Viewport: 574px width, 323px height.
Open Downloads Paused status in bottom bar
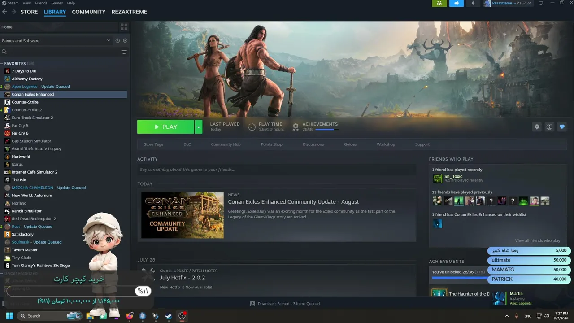[x=285, y=304]
